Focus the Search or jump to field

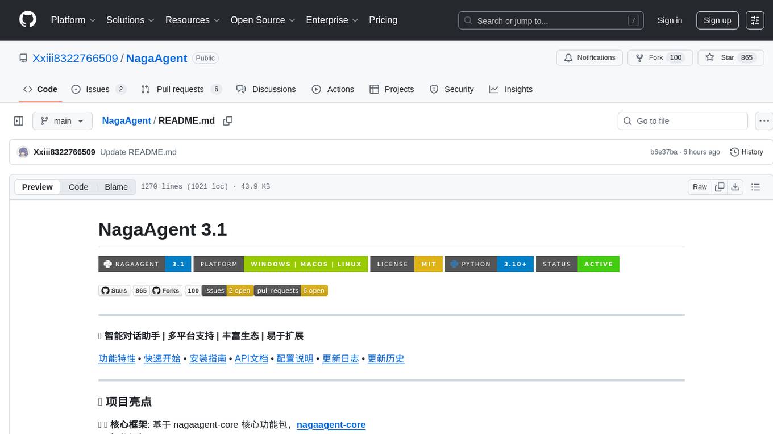(551, 20)
